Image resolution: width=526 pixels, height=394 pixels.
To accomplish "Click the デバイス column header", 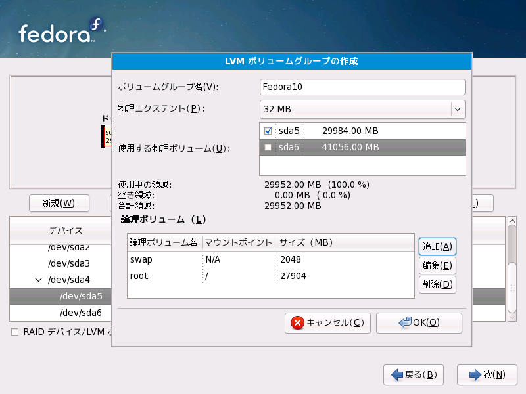I will click(60, 230).
